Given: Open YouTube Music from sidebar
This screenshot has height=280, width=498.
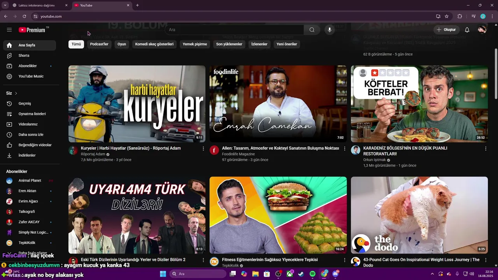Looking at the screenshot, I should (30, 76).
